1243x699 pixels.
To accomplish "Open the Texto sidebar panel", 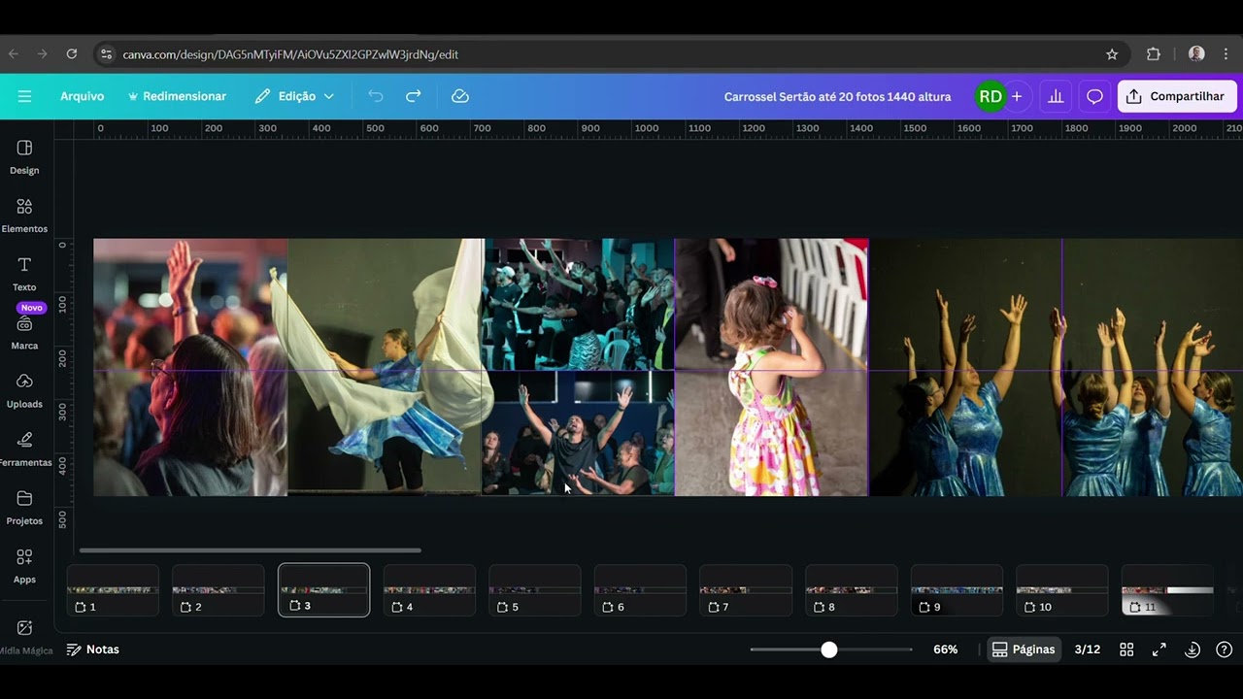I will point(24,274).
